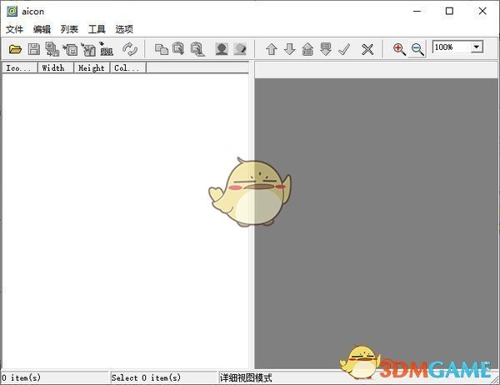Sort by the Height column header

click(x=92, y=68)
